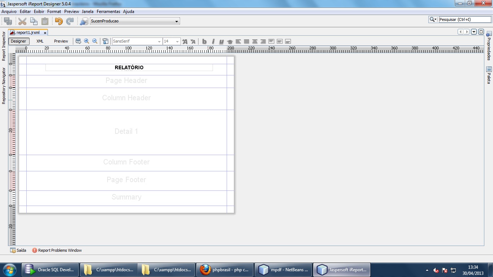The height and width of the screenshot is (277, 493).
Task: Align text to bottom
Action: pos(288,41)
